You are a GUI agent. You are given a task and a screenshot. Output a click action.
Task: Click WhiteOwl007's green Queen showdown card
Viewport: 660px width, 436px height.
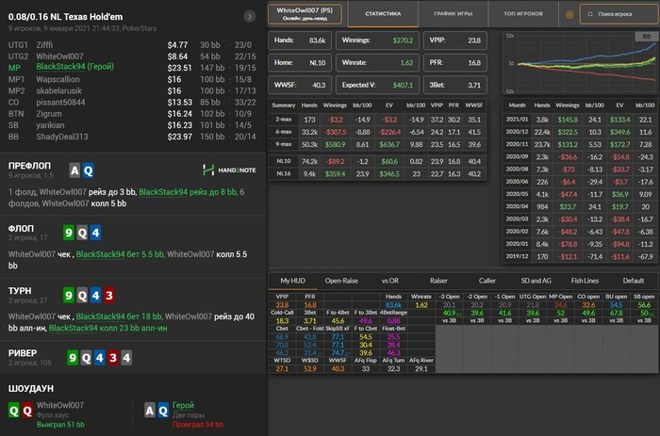click(14, 411)
